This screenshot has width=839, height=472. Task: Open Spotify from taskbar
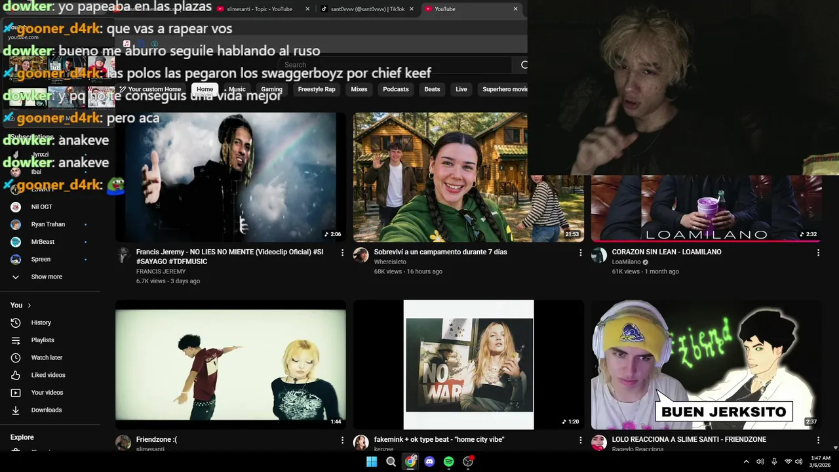pos(448,462)
